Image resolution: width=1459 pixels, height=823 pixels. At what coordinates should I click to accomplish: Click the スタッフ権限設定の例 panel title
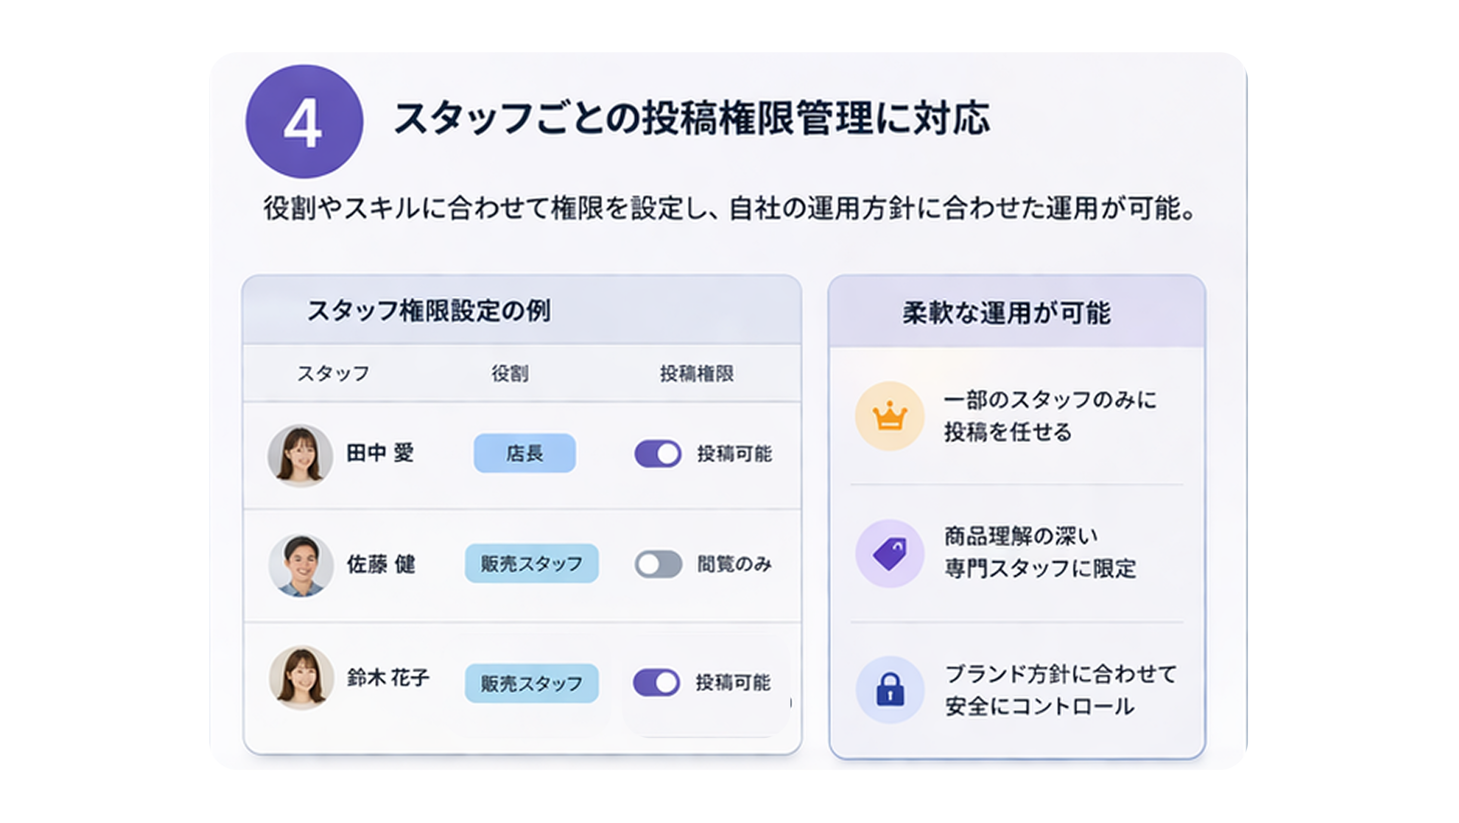[428, 311]
